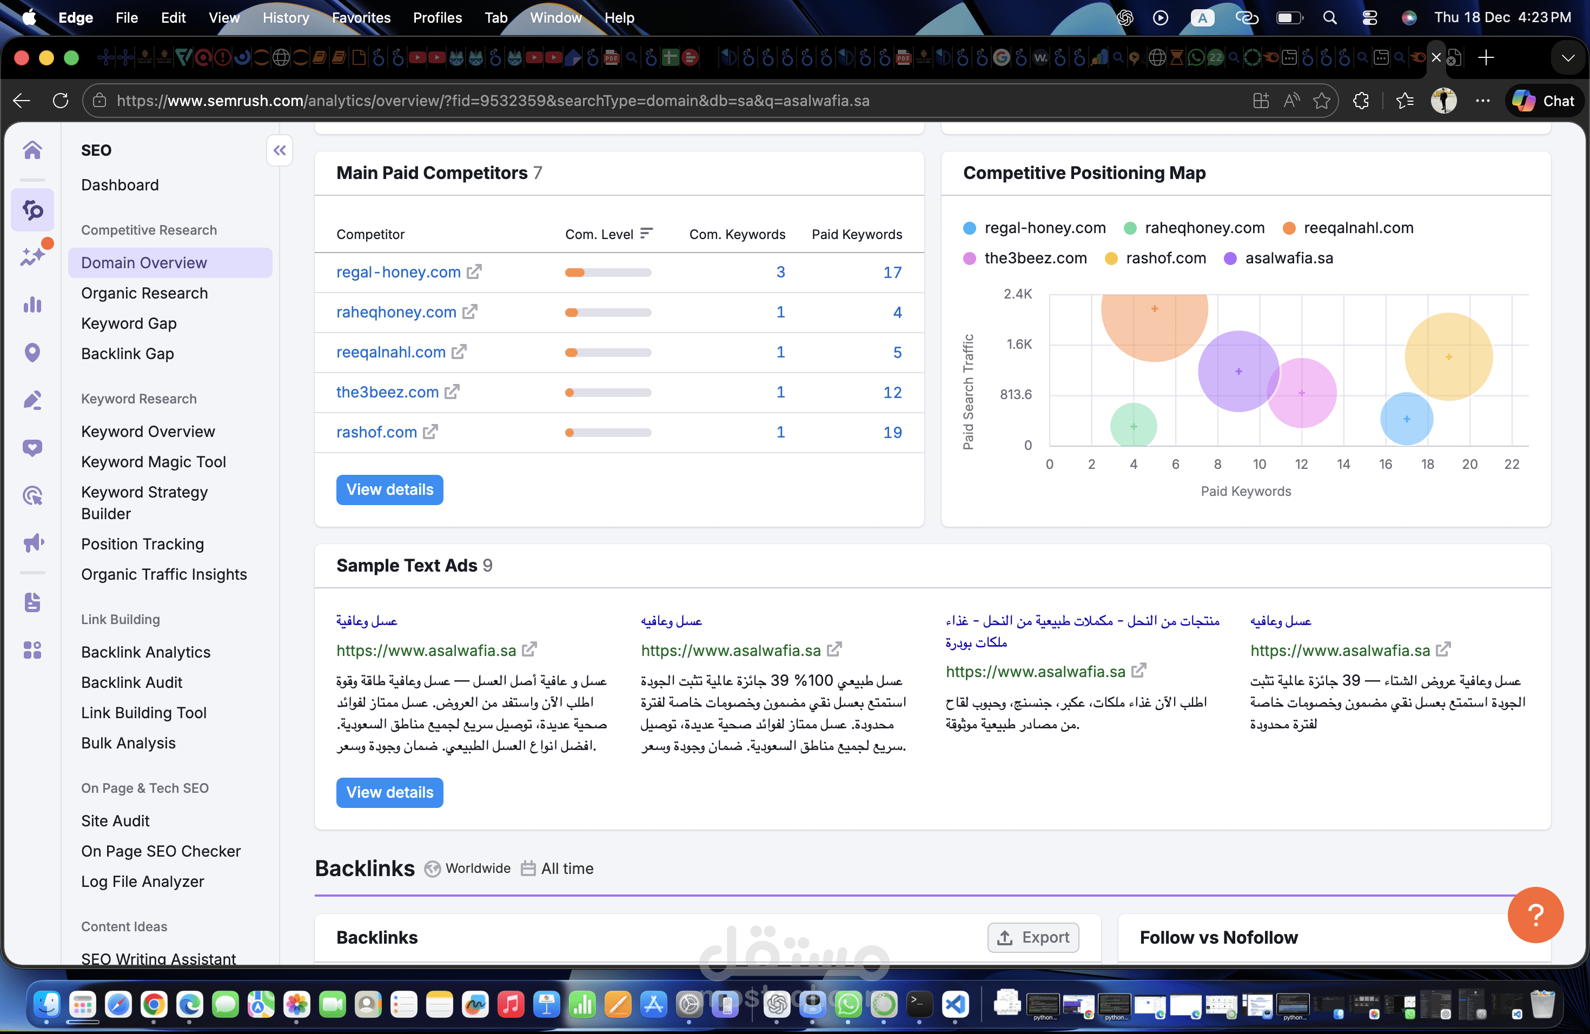The width and height of the screenshot is (1590, 1034).
Task: Open the Traffic & Market bar chart icon
Action: tap(32, 304)
